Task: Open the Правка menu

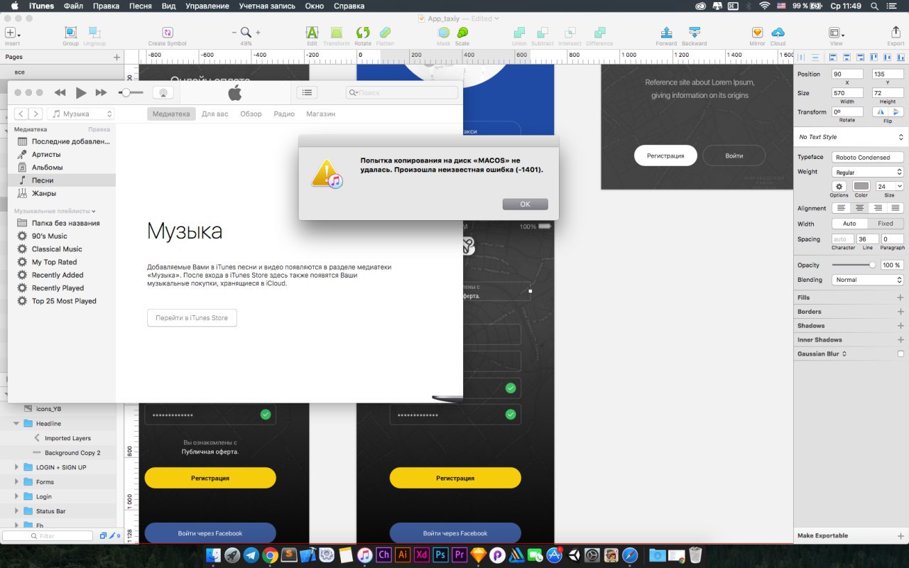Action: point(106,6)
